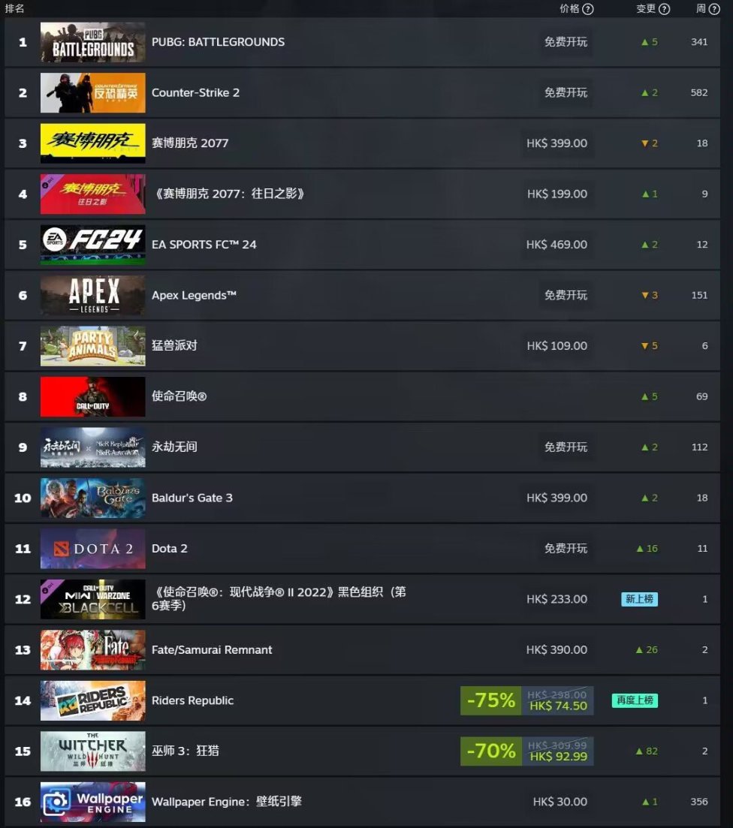Viewport: 733px width, 828px height.
Task: Click the help icon next to 周
Action: tap(714, 9)
